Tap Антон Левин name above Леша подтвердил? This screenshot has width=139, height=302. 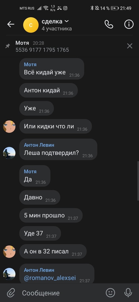[x=39, y=145]
